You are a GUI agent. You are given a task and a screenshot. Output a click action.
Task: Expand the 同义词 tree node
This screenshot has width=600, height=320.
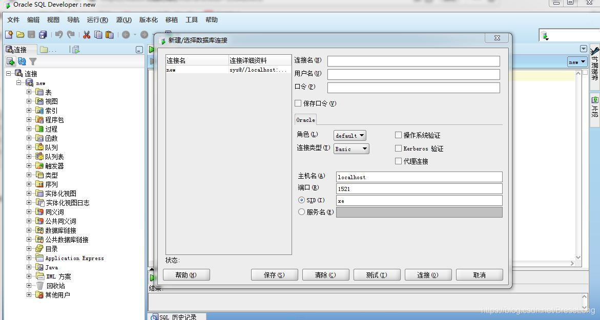click(x=29, y=211)
